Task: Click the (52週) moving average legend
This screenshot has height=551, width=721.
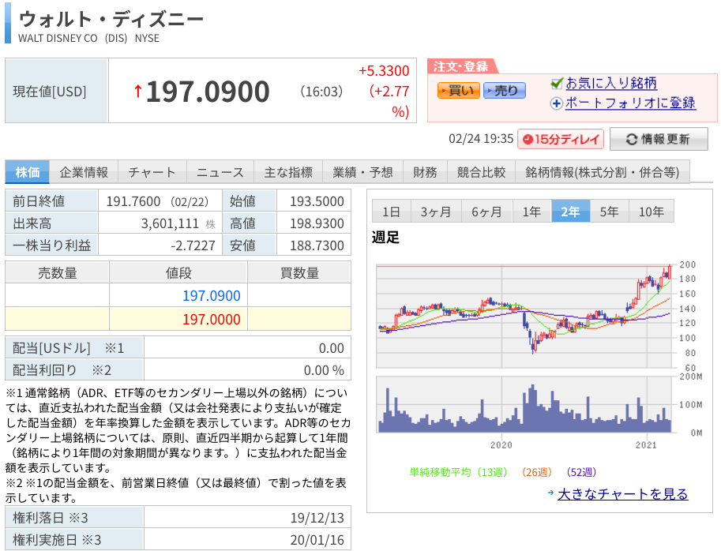Action: click(581, 472)
